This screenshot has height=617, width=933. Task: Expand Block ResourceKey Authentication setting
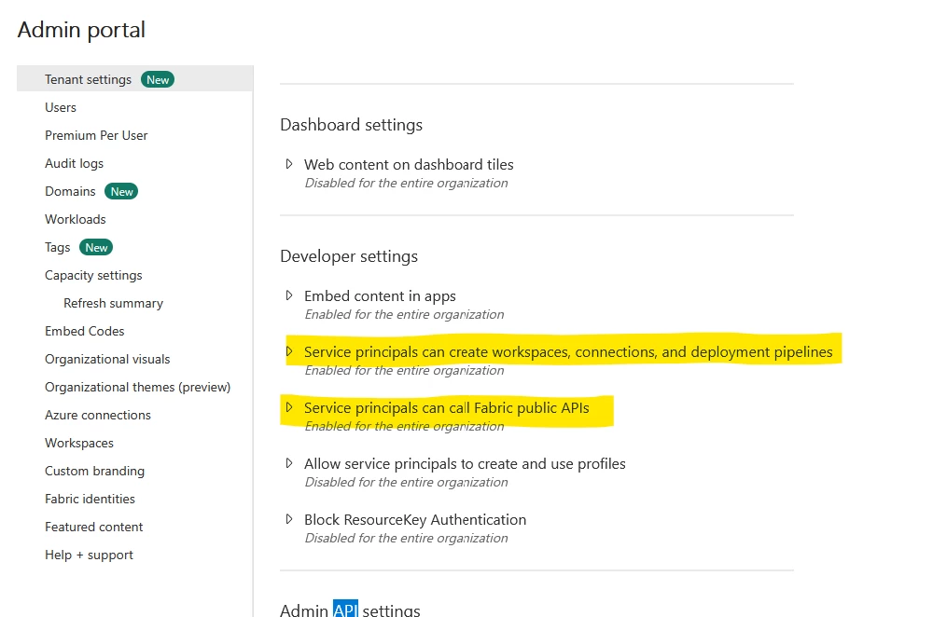pos(289,519)
